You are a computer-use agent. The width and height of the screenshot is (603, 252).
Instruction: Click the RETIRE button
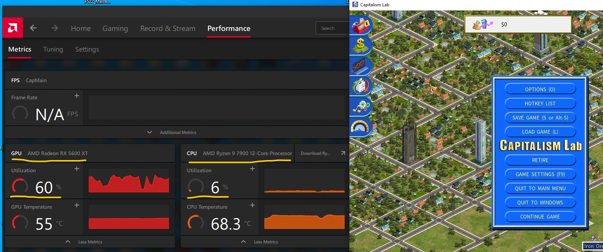[540, 160]
